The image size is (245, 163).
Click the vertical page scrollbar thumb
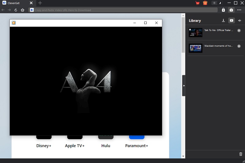tap(183, 35)
